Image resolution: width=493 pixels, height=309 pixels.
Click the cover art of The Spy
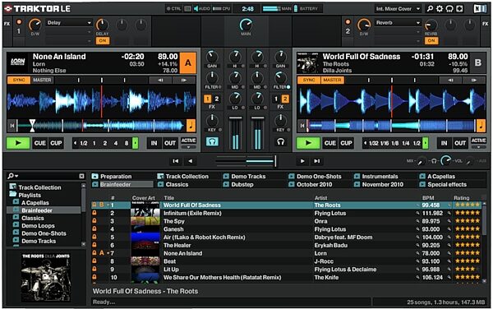click(145, 221)
